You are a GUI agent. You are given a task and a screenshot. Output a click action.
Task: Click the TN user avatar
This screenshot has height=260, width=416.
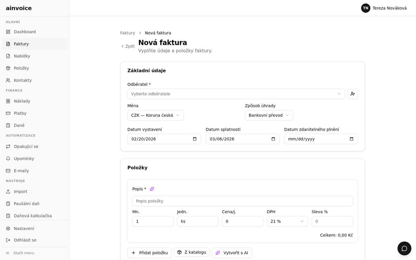(x=365, y=8)
